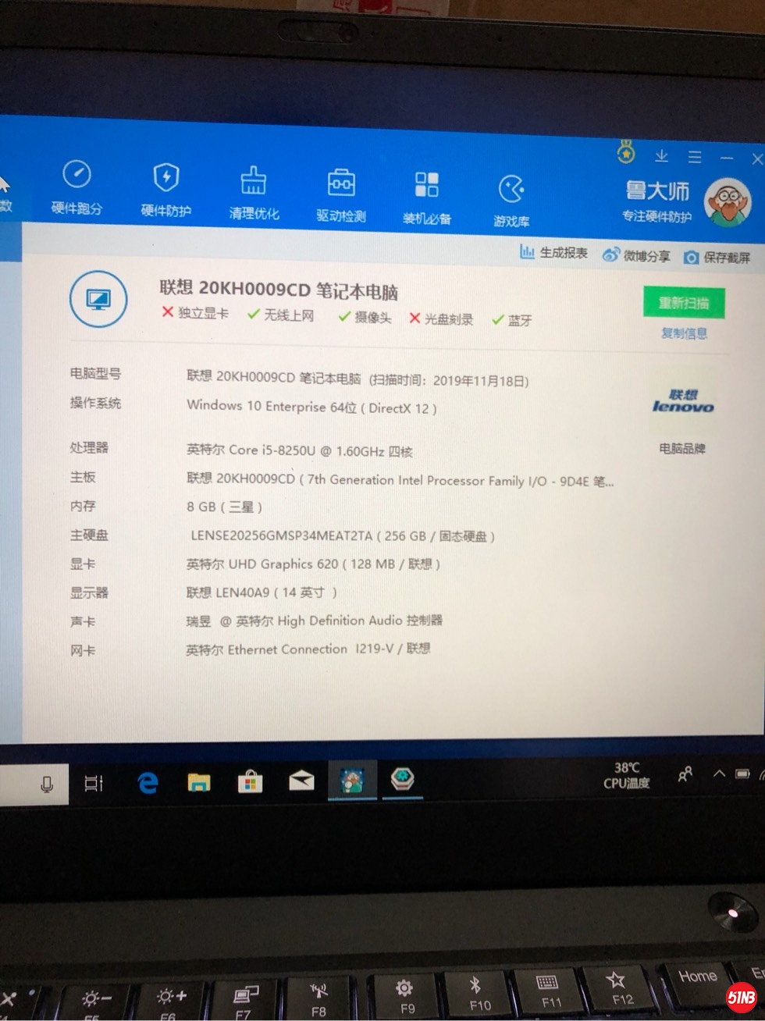
Task: Click the round computer monitor icon
Action: point(98,300)
